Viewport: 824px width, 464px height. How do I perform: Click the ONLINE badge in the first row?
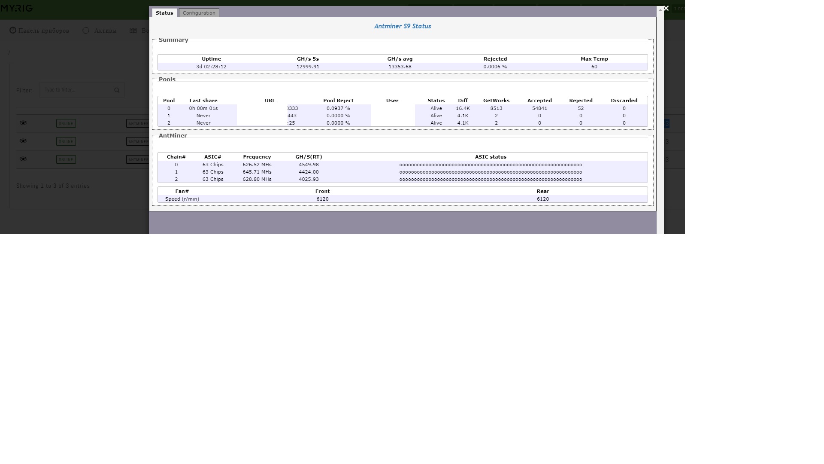66,123
